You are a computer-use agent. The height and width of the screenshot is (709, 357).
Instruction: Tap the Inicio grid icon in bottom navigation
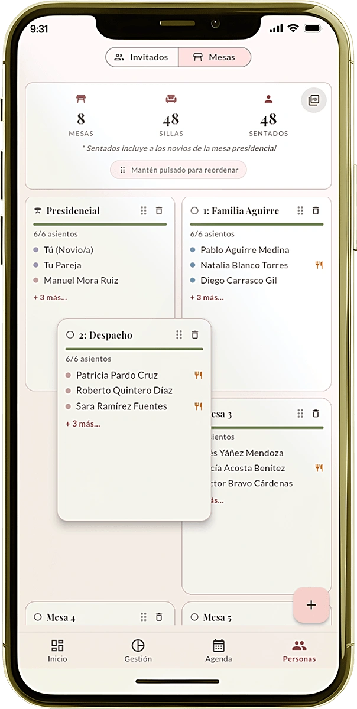tap(57, 647)
